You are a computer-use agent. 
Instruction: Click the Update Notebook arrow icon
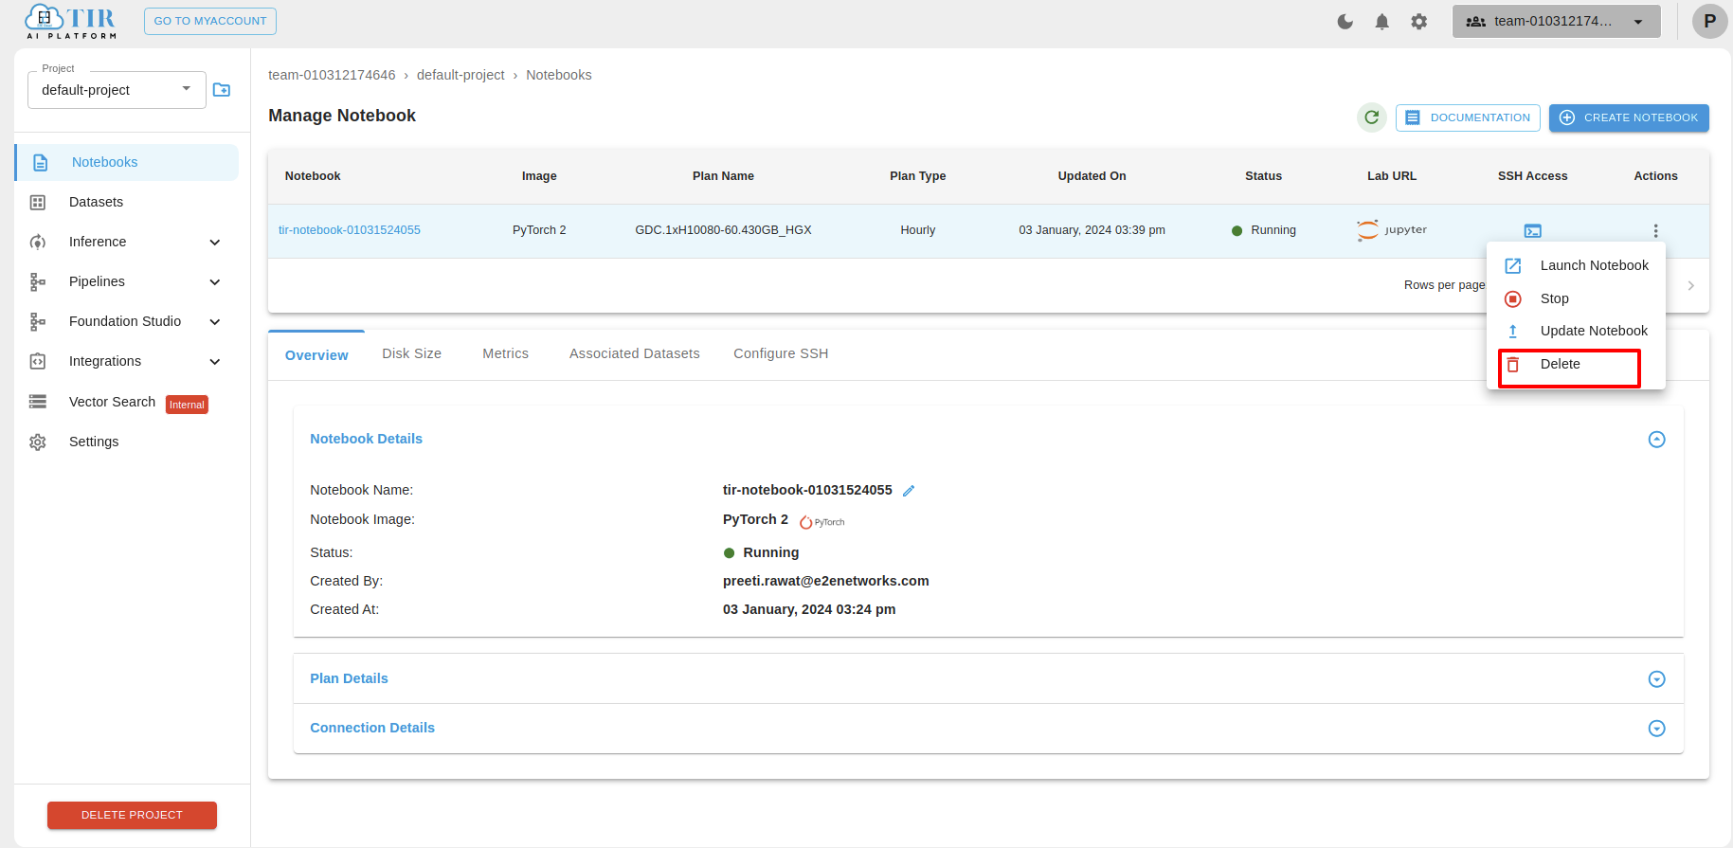click(x=1513, y=331)
